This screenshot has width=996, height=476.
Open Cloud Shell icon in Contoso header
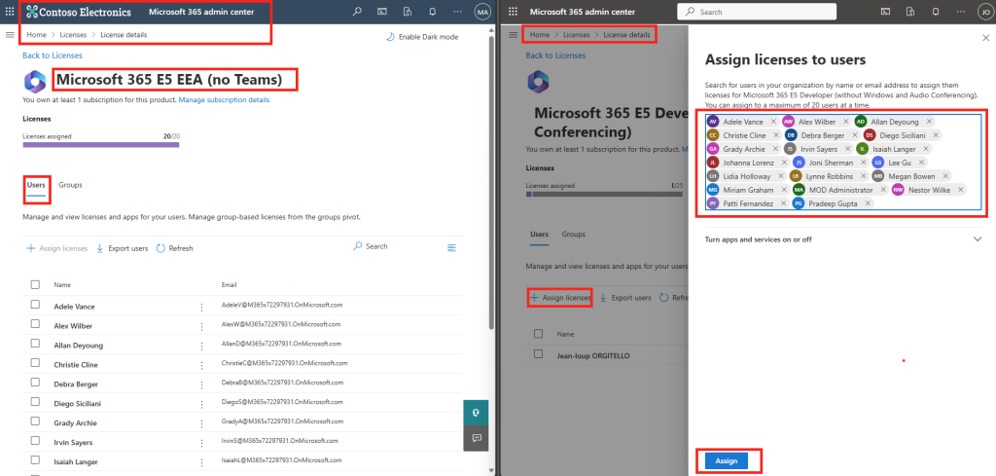pyautogui.click(x=381, y=12)
